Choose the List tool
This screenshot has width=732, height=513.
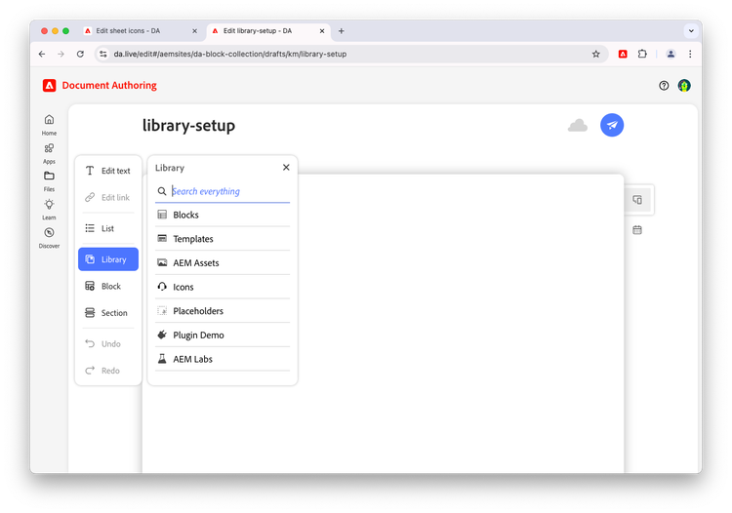(108, 228)
